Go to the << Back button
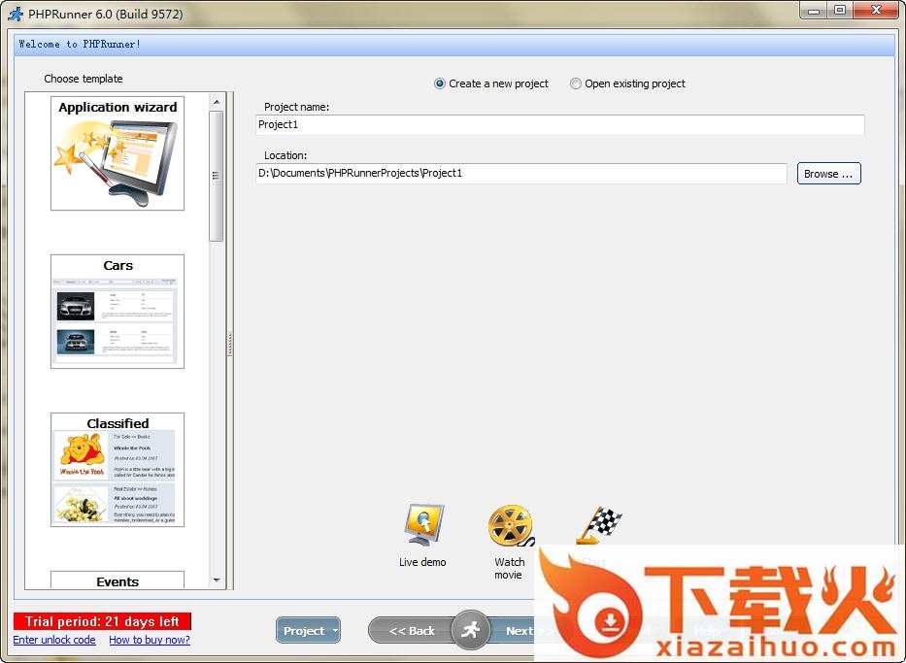 (410, 631)
